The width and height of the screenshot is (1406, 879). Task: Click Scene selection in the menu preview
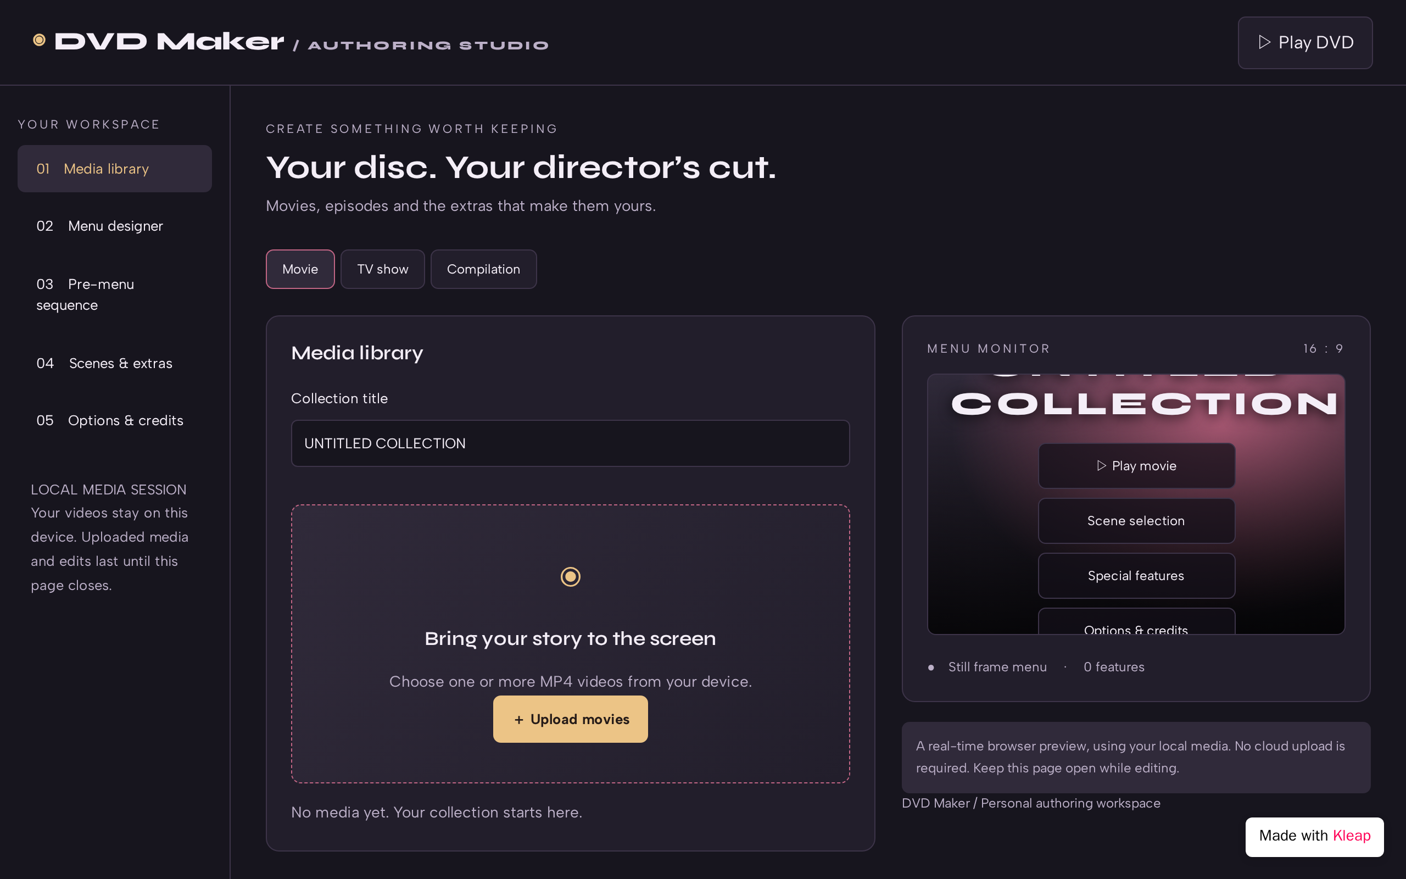(x=1136, y=521)
